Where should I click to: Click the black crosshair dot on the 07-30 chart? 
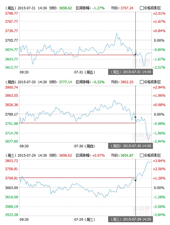pos(135,117)
